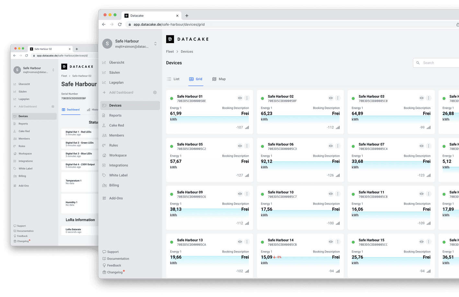
Task: Click the Säulen chart icon in sidebar
Action: coord(104,73)
